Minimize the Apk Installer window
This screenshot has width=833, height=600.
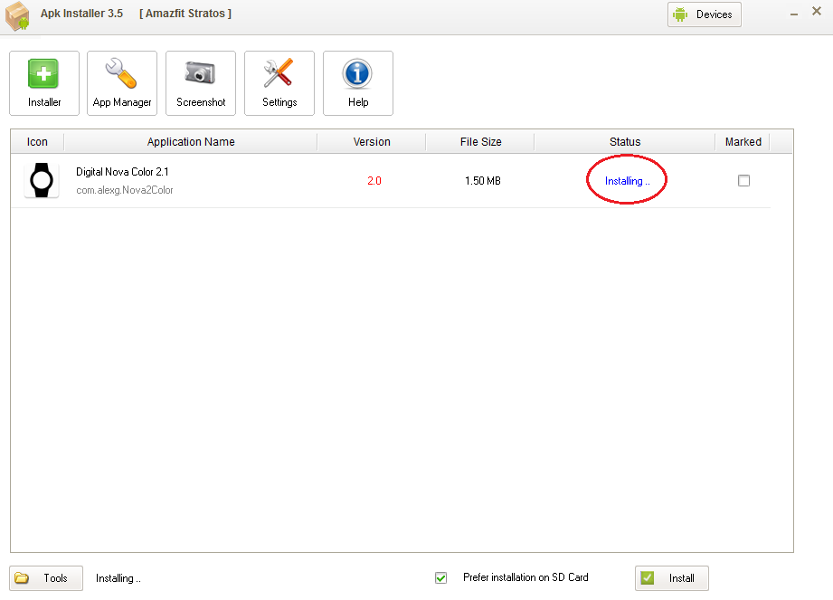point(794,14)
